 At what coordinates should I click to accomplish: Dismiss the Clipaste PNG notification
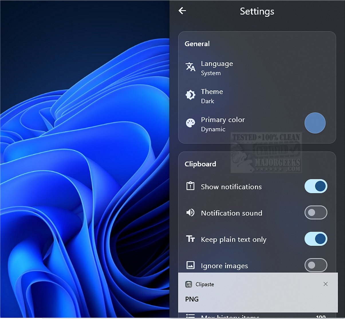pyautogui.click(x=326, y=284)
